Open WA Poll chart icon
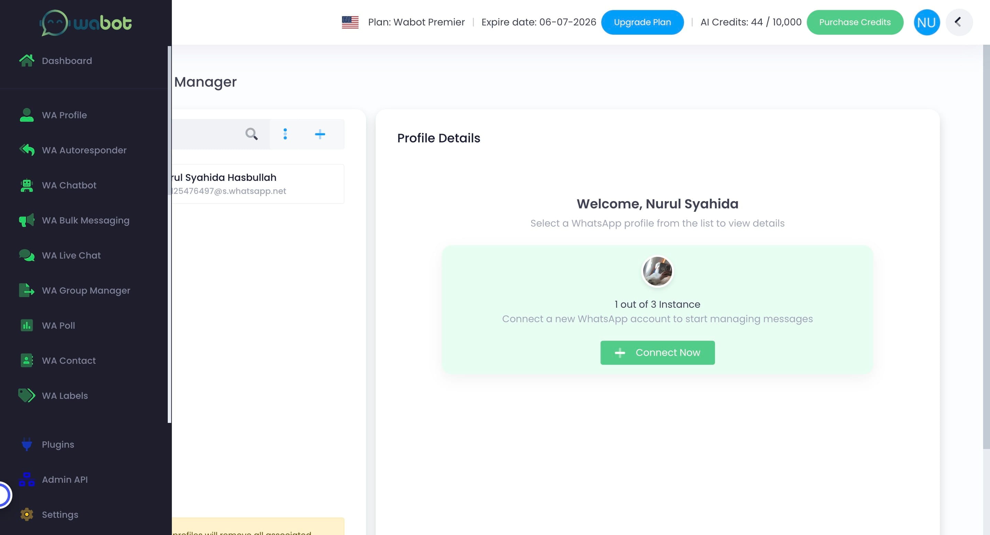Screen dimensions: 990x535 26,326
